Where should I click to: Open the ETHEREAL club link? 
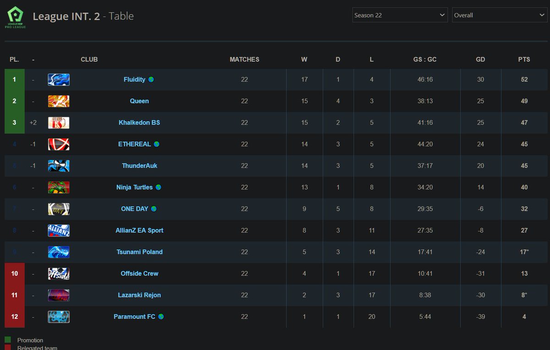tap(134, 144)
